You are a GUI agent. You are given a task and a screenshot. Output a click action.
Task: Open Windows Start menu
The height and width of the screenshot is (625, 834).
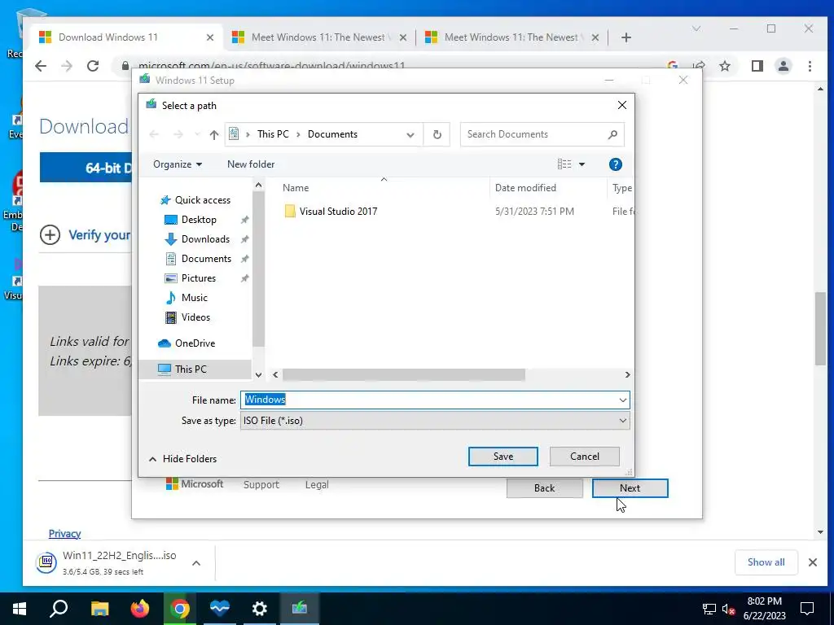(20, 609)
